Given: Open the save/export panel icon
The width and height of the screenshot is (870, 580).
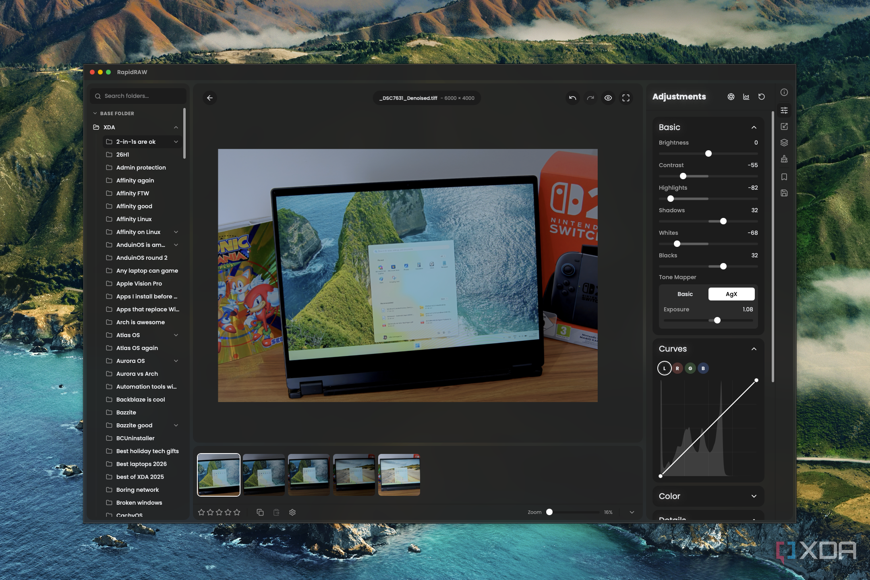Looking at the screenshot, I should [x=784, y=193].
